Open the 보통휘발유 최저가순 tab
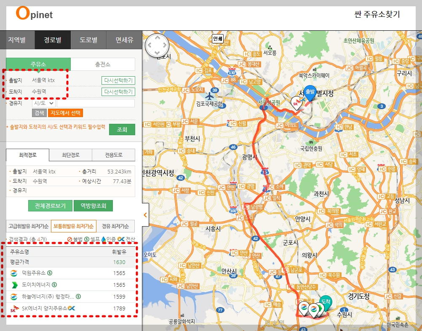Screen dimensions: 422x331 click(73, 226)
